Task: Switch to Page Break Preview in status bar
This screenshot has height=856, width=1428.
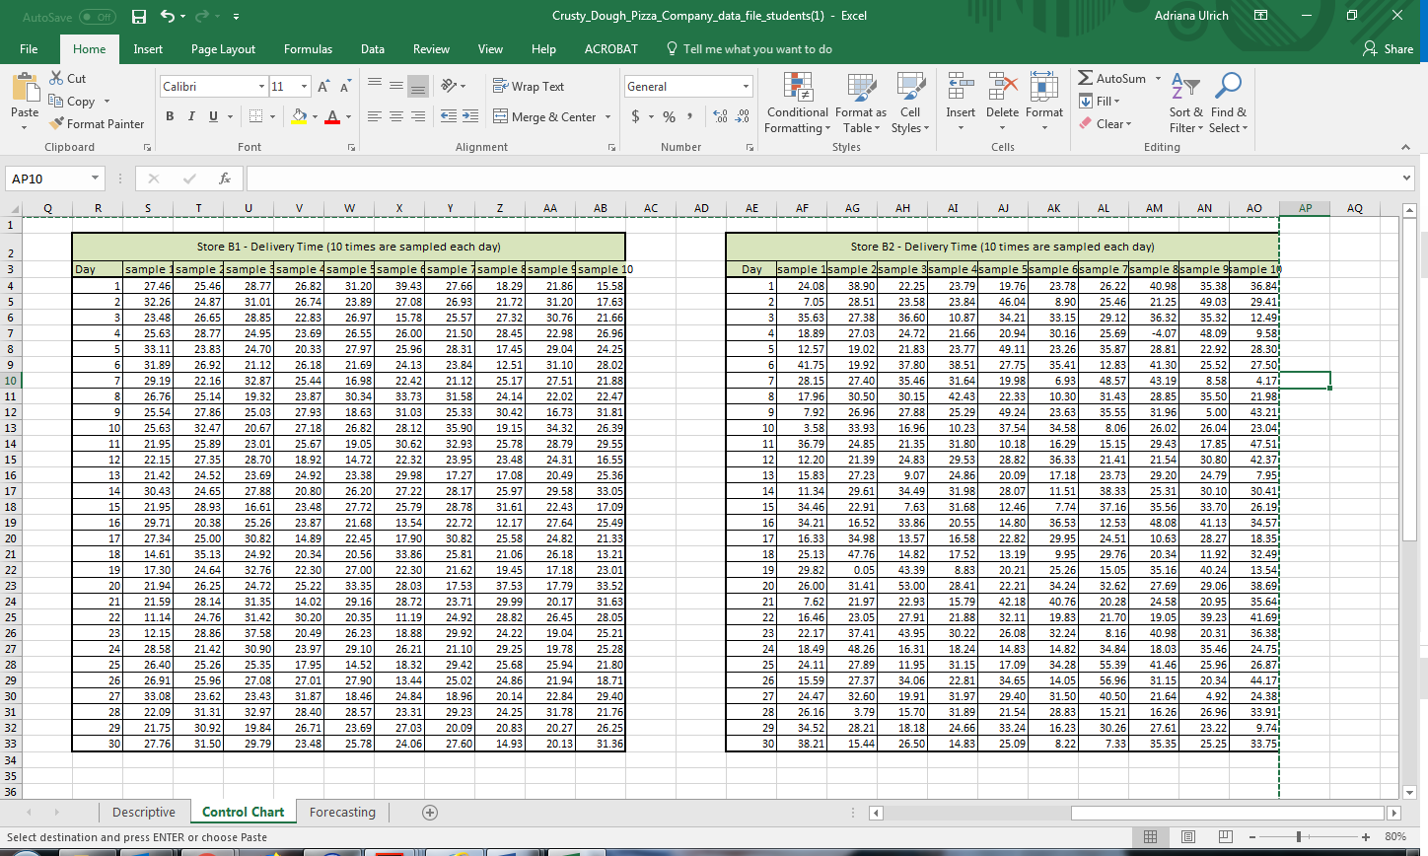Action: 1226,836
